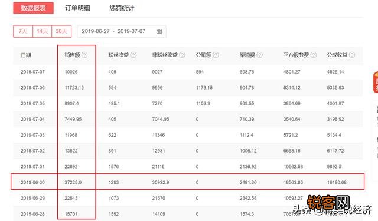Screen dimensions: 378x221
Task: Click share revenue value 16180.68
Action: click(x=337, y=182)
